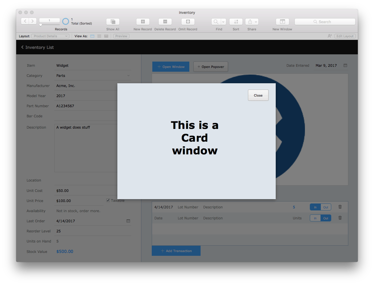Click the Show All icon
This screenshot has width=374, height=285.
(x=113, y=22)
